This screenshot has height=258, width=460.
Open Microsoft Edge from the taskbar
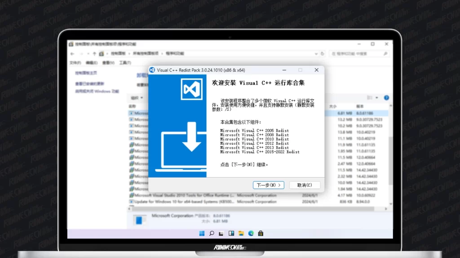[x=251, y=233]
